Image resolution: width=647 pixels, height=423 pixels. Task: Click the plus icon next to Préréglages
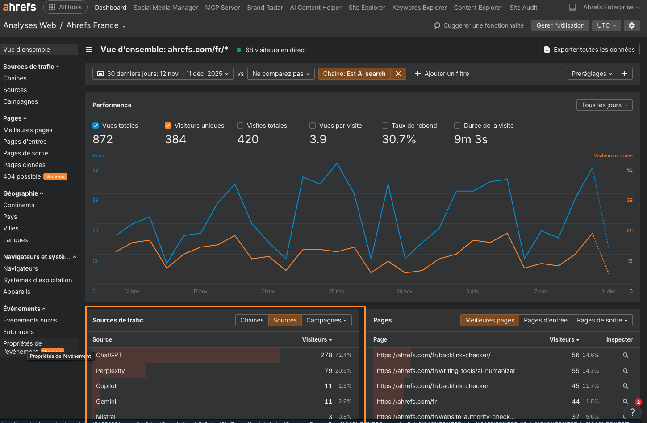click(625, 74)
